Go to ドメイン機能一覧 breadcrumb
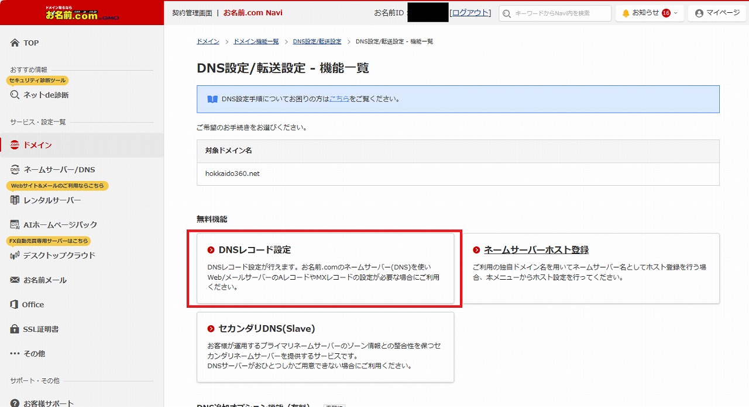 coord(256,41)
